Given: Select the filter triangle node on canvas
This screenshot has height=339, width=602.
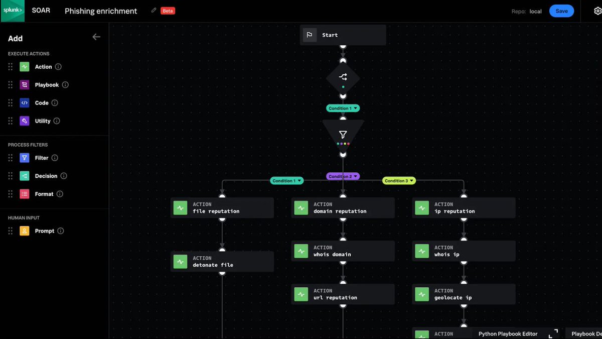Looking at the screenshot, I should tap(343, 134).
